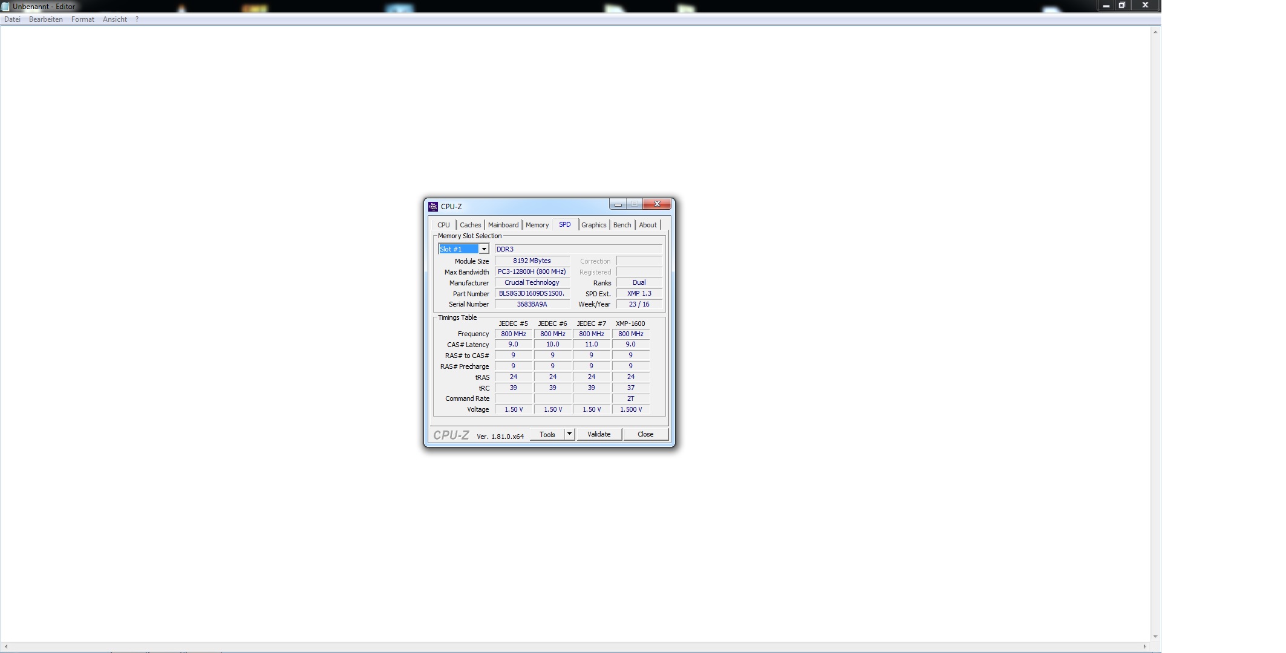Close the Unbenannt - Editor window
The image size is (1286, 653).
[x=1144, y=5]
